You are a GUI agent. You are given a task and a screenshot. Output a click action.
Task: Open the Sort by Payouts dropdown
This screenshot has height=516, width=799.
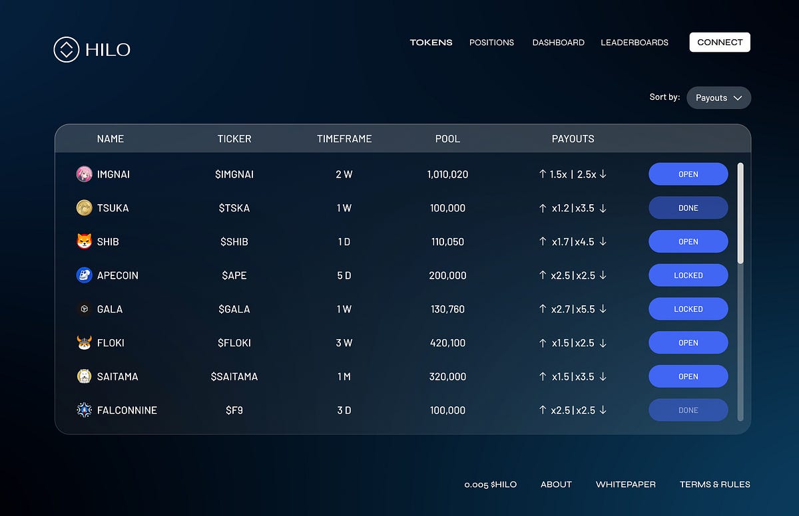point(718,97)
